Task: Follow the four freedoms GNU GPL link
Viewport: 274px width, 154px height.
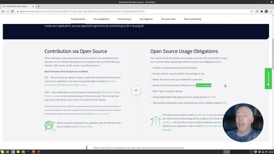Action: pyautogui.click(x=80, y=83)
